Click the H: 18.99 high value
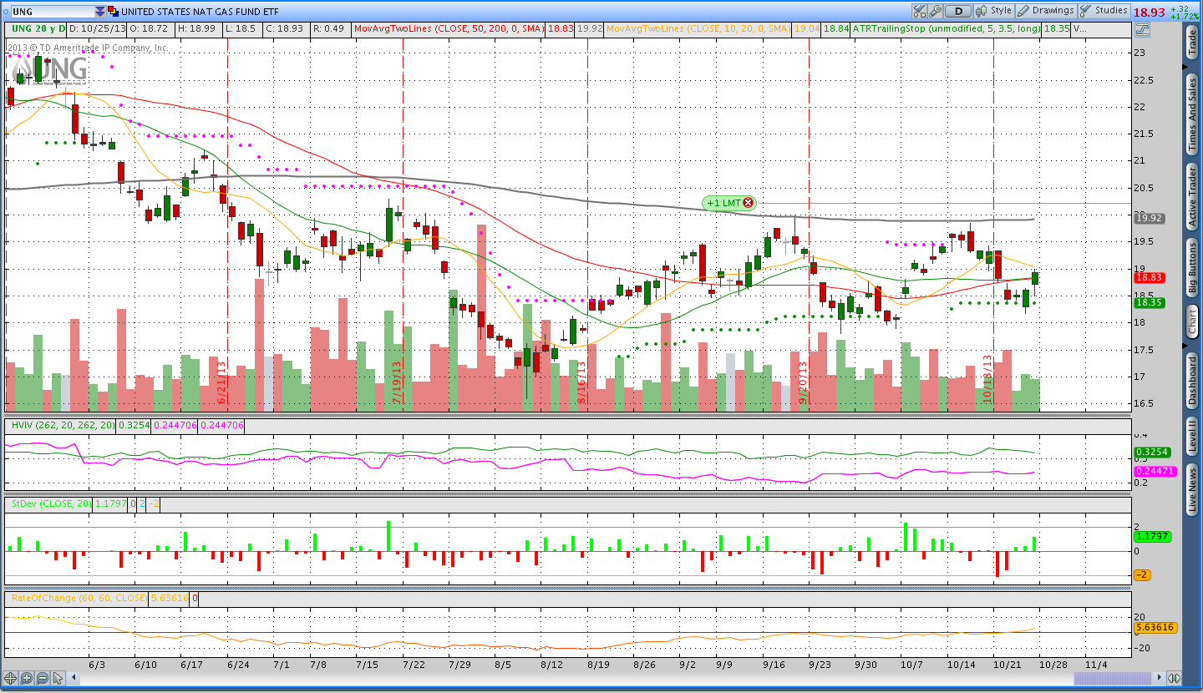The width and height of the screenshot is (1203, 693). tap(200, 28)
